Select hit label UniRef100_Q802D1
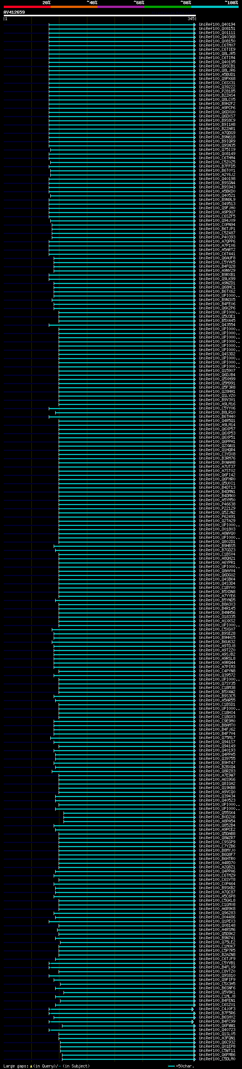The width and height of the screenshot is (242, 1069). (217, 541)
